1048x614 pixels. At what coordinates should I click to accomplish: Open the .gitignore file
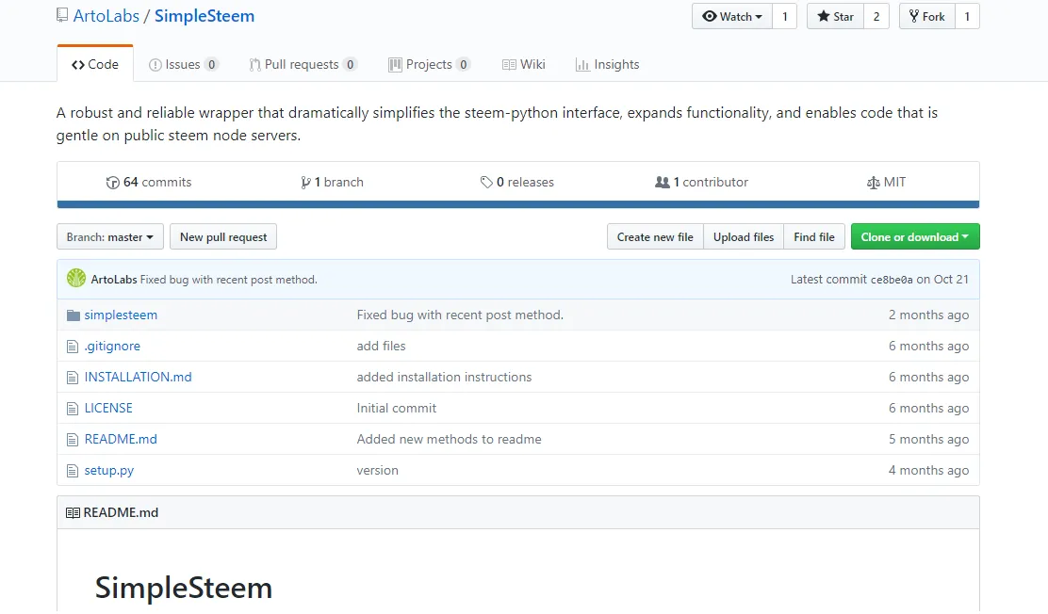(x=112, y=347)
